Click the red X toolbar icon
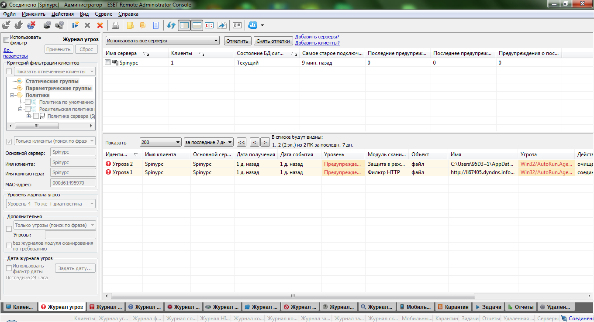 pos(100,25)
